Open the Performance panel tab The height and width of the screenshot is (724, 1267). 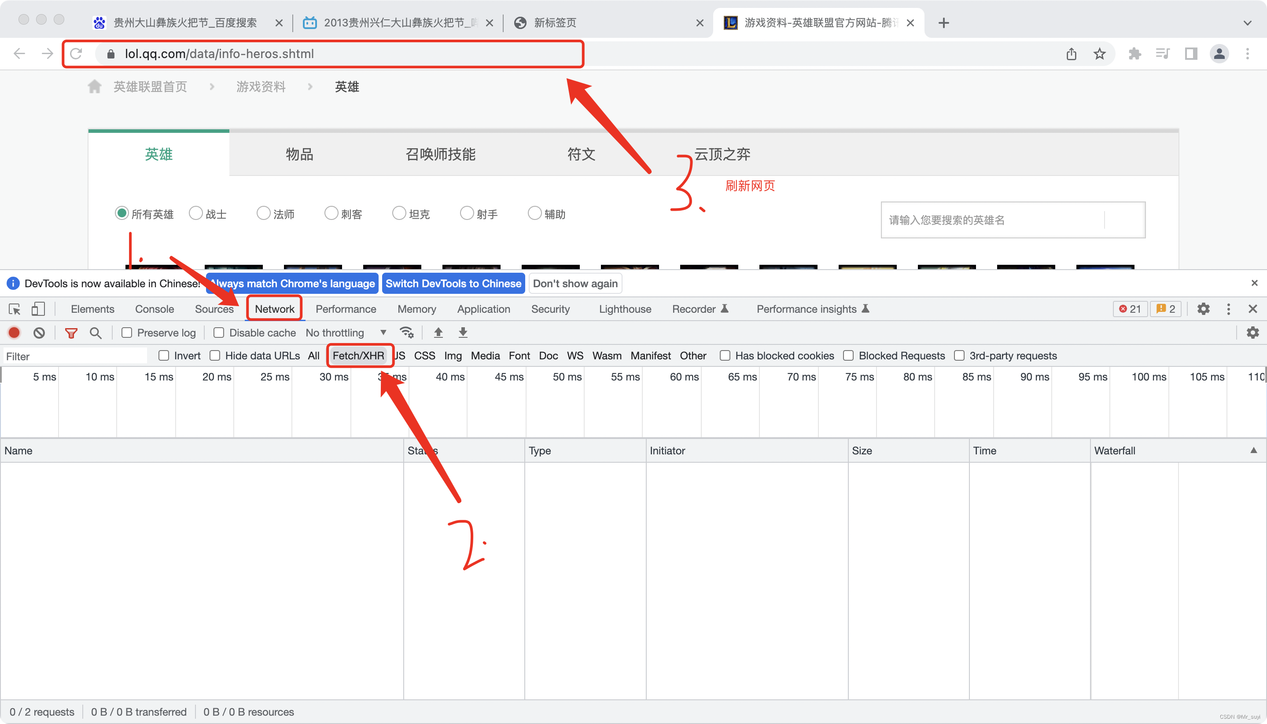(x=346, y=309)
